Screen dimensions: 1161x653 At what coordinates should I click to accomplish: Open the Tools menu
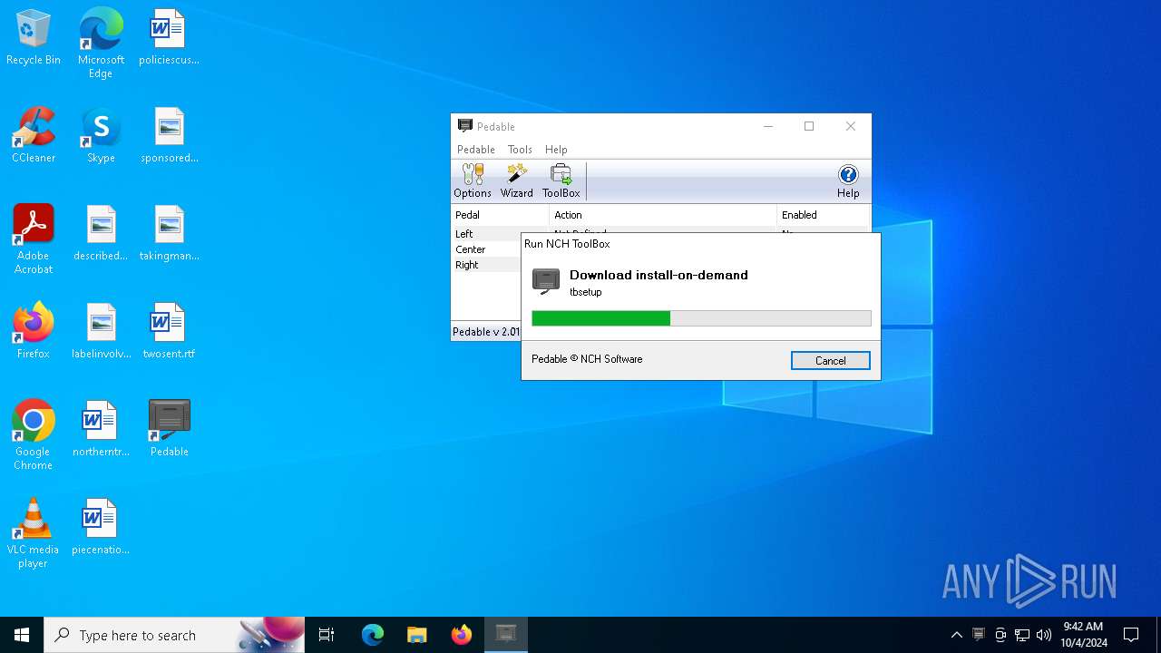click(520, 150)
